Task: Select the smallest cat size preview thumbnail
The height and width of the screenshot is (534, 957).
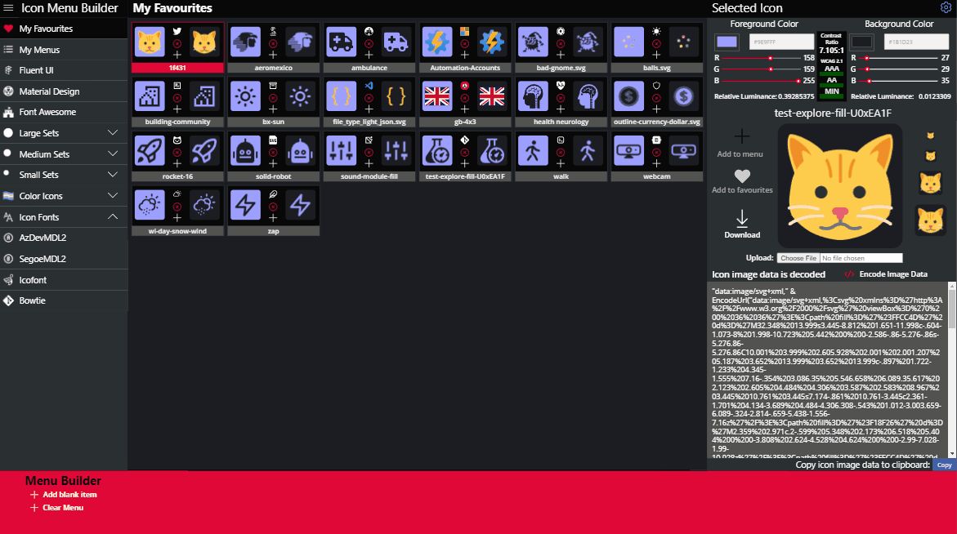Action: point(930,136)
